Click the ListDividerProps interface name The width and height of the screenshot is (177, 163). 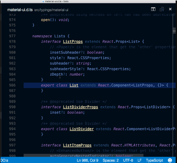80,107
